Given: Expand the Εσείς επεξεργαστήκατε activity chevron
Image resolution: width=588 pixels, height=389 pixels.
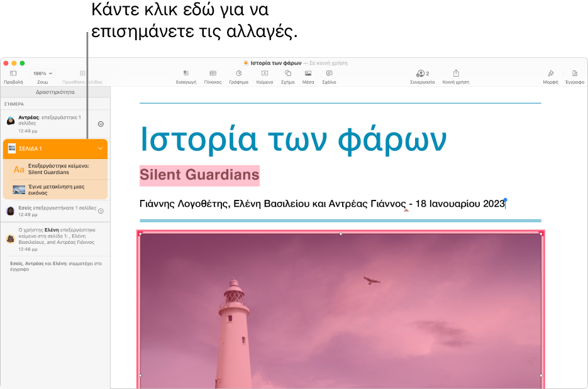Looking at the screenshot, I should (x=101, y=211).
